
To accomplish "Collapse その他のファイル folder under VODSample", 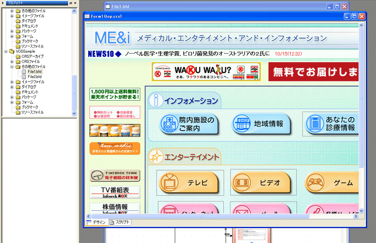I will [x=12, y=67].
